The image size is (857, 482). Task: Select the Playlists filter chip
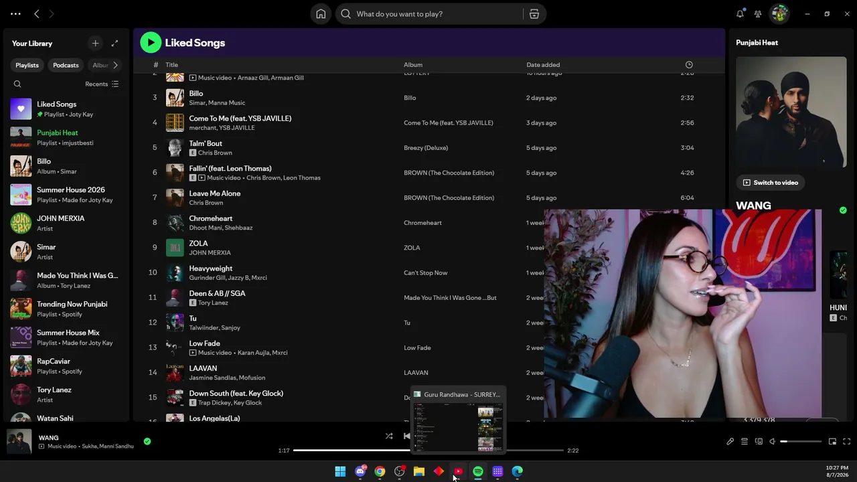[x=27, y=65]
